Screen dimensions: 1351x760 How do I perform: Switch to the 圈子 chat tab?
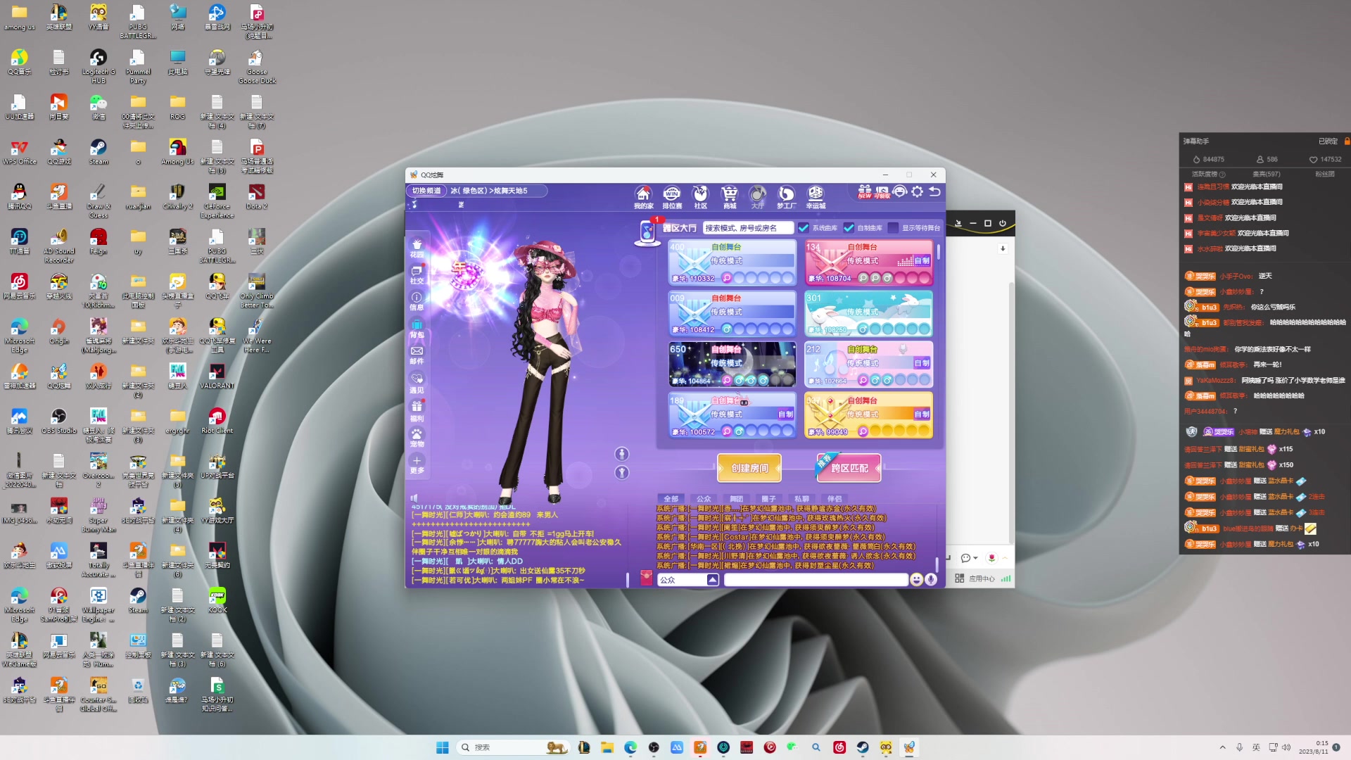pos(768,499)
